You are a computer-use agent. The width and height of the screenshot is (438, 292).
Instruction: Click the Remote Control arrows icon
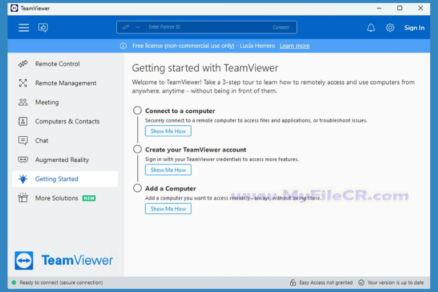[x=23, y=64]
